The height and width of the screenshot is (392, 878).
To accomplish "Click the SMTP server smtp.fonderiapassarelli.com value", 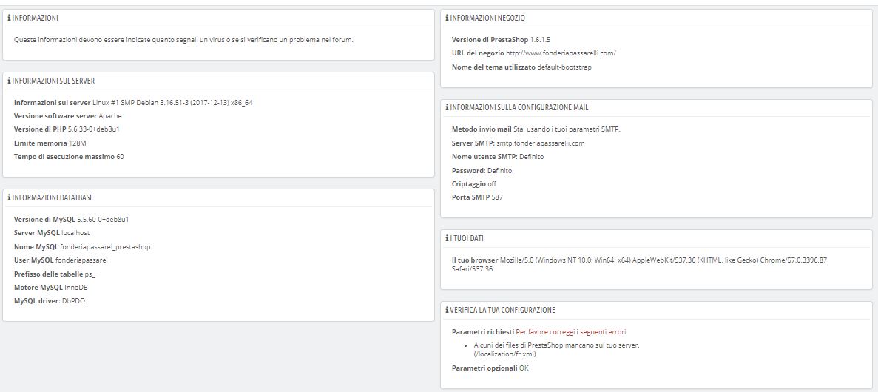I will coord(541,143).
